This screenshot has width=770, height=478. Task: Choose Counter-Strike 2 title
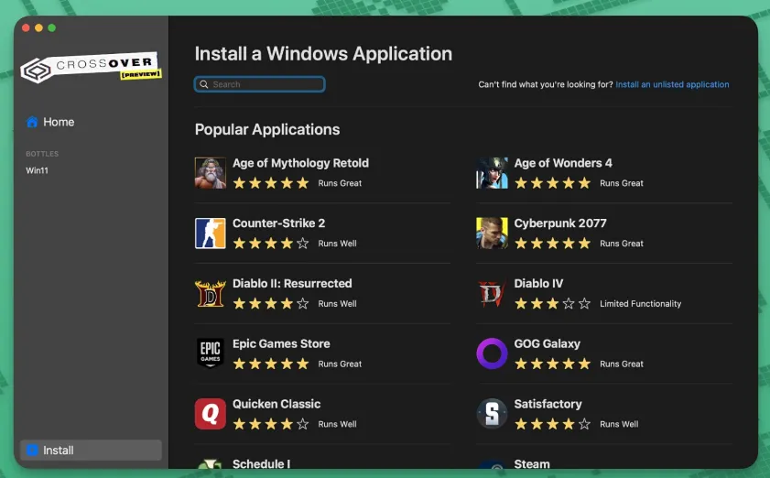click(x=278, y=223)
